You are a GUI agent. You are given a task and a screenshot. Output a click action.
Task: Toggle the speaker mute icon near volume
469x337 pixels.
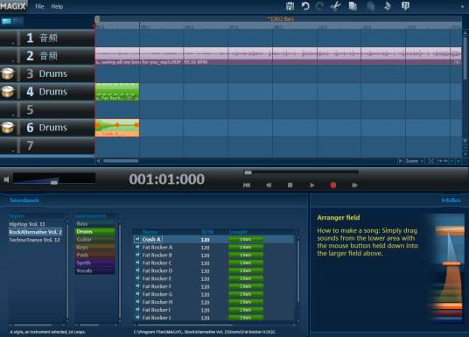(6, 179)
